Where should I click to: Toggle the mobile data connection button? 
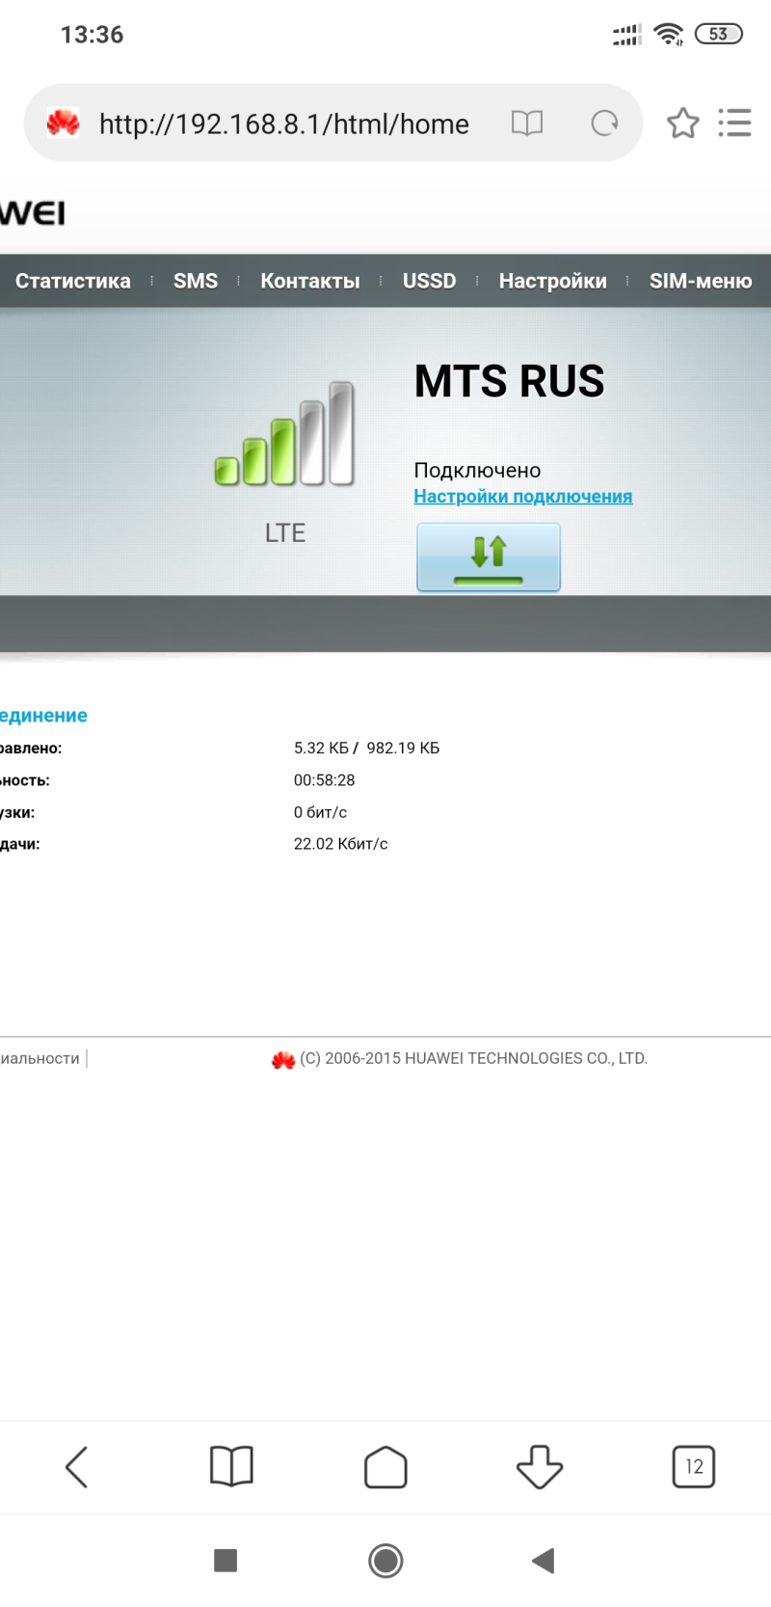pos(489,558)
